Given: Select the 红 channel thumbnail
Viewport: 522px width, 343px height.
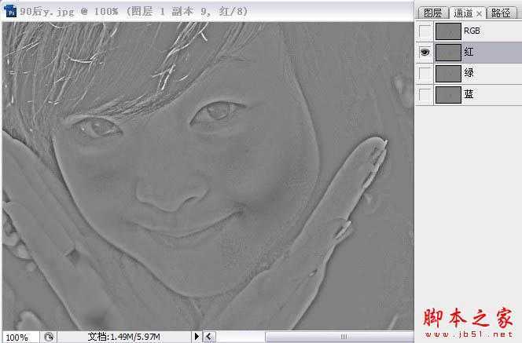Looking at the screenshot, I should click(x=448, y=53).
